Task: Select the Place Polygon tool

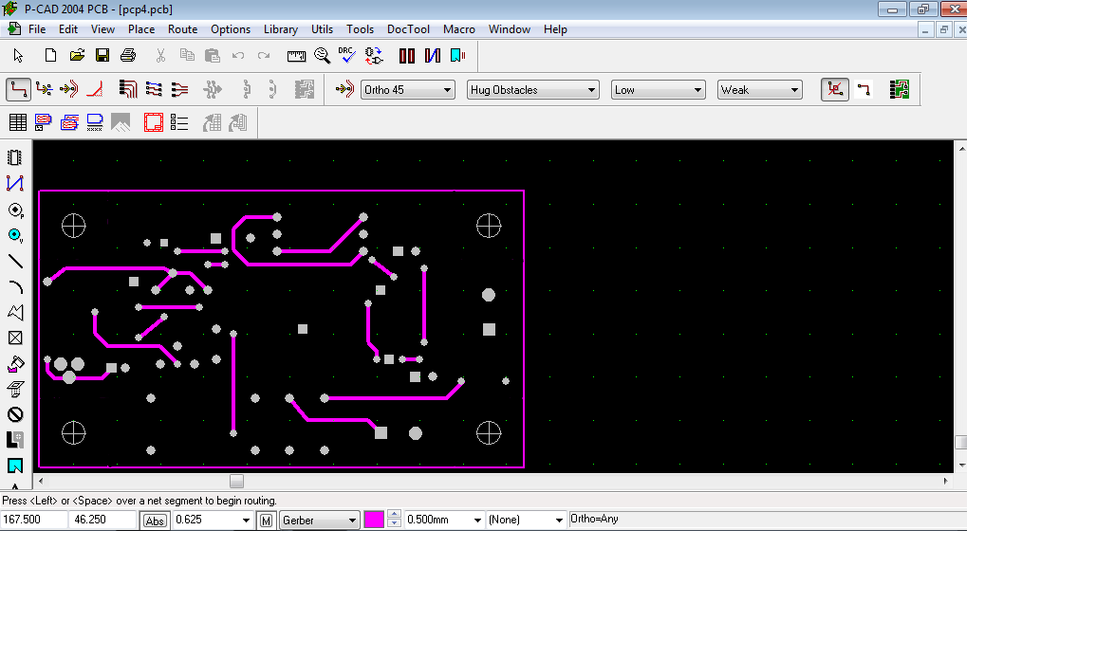Action: (15, 313)
